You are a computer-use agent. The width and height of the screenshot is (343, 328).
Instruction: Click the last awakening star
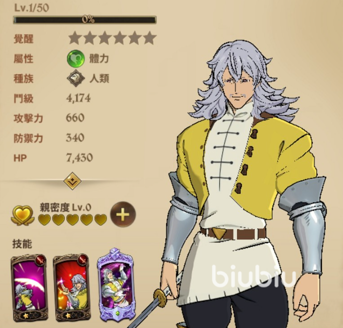pos(150,38)
